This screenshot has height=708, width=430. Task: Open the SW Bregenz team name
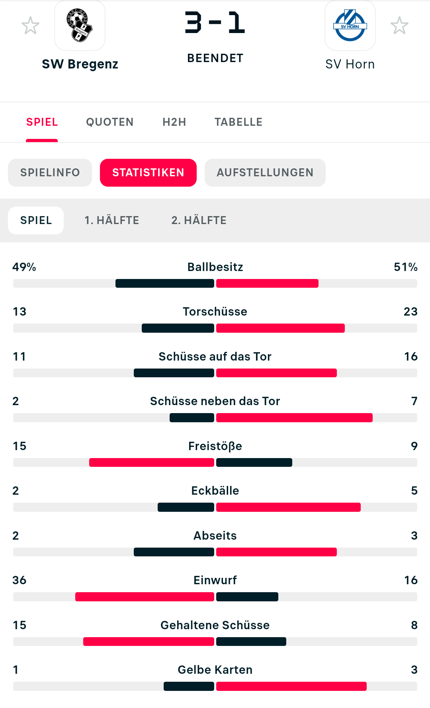tap(80, 64)
